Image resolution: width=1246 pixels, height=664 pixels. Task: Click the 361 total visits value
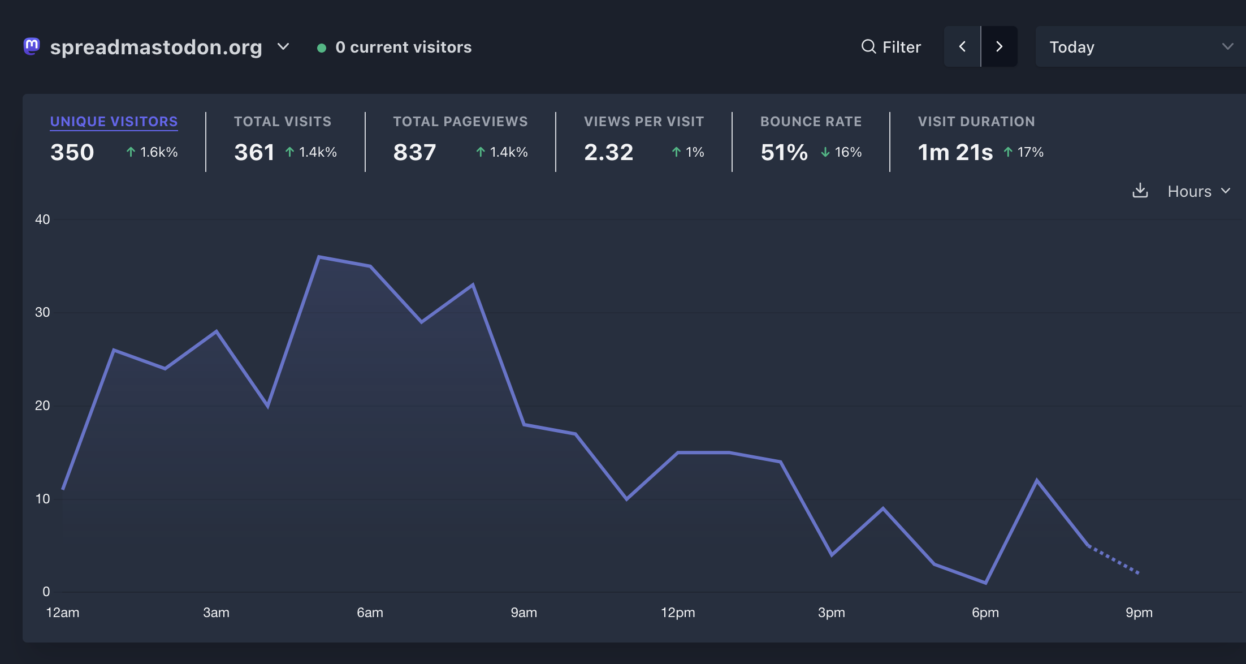[254, 152]
